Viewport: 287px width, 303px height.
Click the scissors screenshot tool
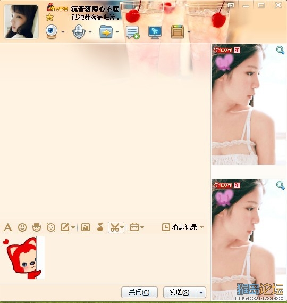(x=115, y=227)
